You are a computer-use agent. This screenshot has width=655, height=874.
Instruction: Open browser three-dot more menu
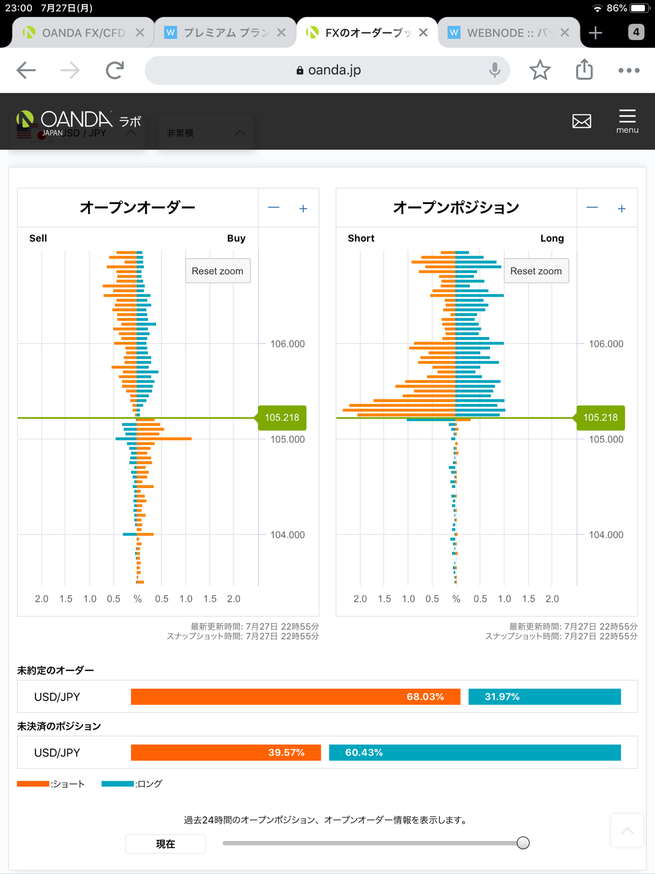click(x=629, y=71)
